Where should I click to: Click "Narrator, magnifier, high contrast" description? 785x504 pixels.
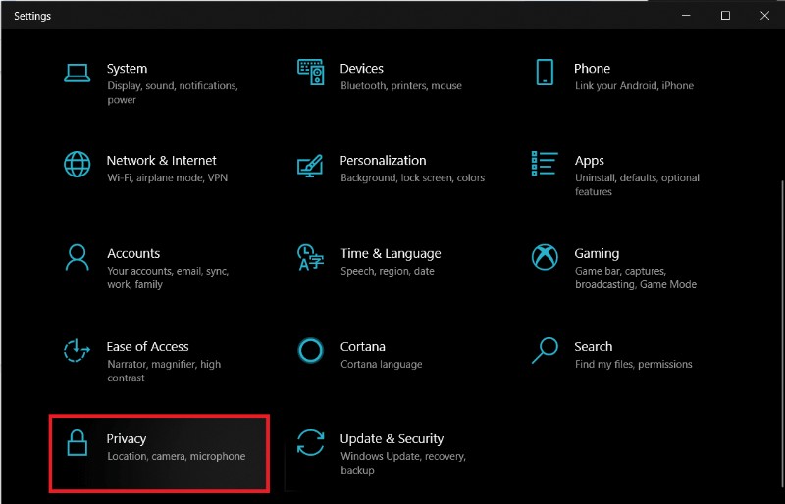coord(164,371)
